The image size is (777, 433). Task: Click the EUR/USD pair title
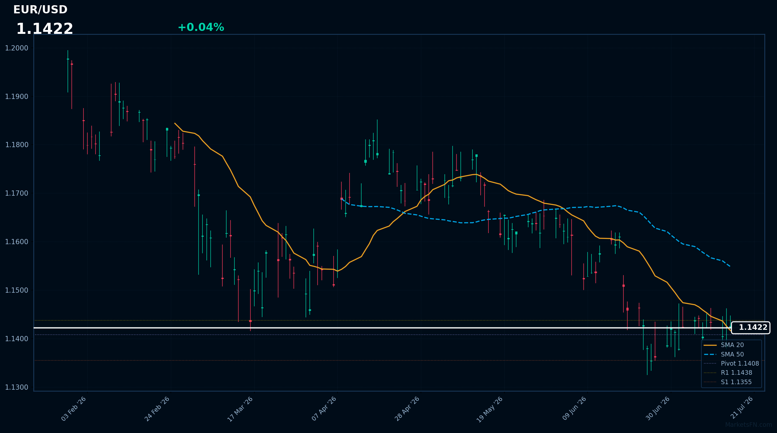coord(40,10)
